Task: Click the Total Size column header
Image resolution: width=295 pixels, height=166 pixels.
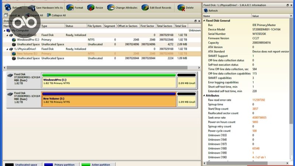Action: (181, 26)
